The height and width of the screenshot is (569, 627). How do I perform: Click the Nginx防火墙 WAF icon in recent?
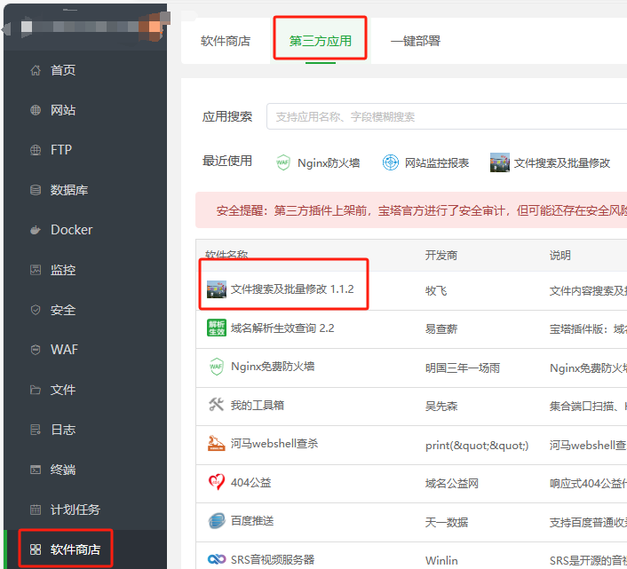(283, 162)
